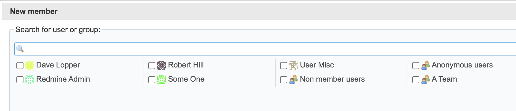
Task: Check the User Misc checkbox
Action: click(284, 66)
